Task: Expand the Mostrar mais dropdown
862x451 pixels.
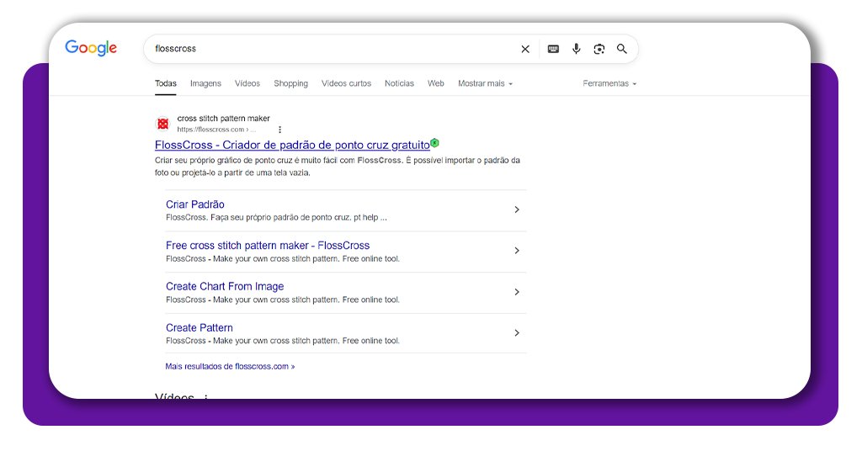Action: pos(485,83)
